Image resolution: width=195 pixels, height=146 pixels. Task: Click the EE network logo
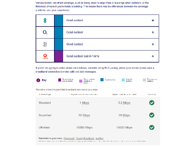click(45, 21)
